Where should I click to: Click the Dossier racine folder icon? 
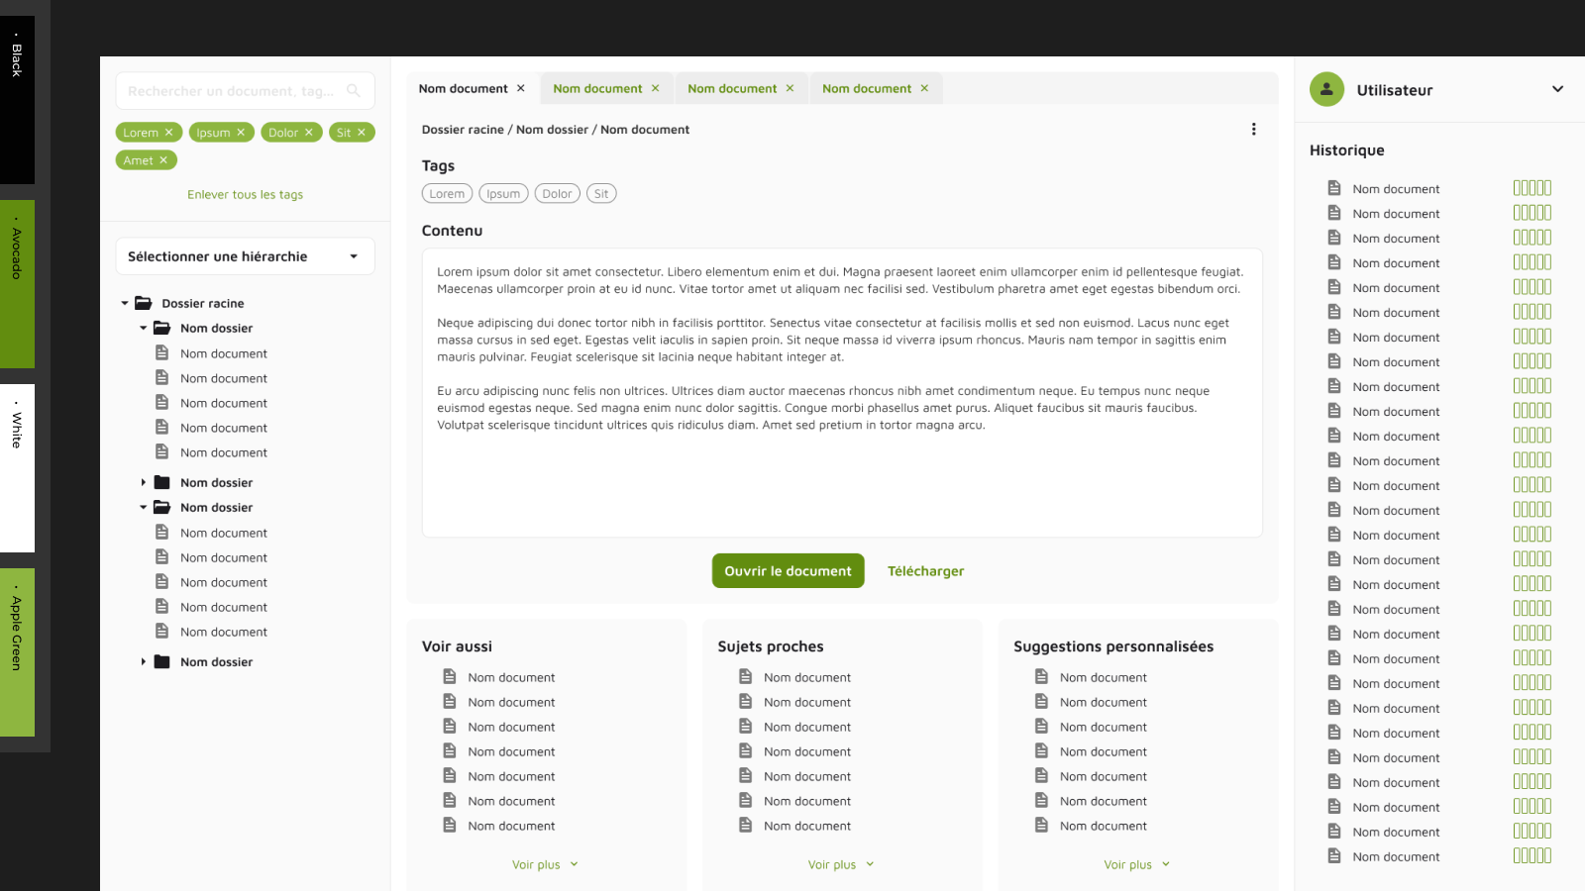(144, 304)
